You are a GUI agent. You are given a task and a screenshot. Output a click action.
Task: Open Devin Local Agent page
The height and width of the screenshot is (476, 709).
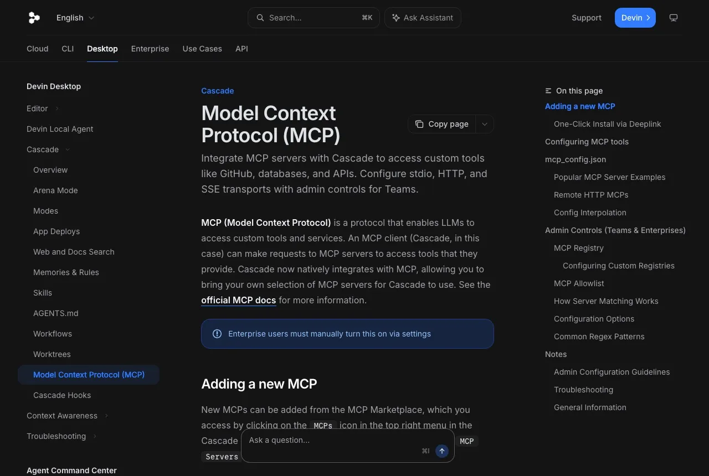60,129
